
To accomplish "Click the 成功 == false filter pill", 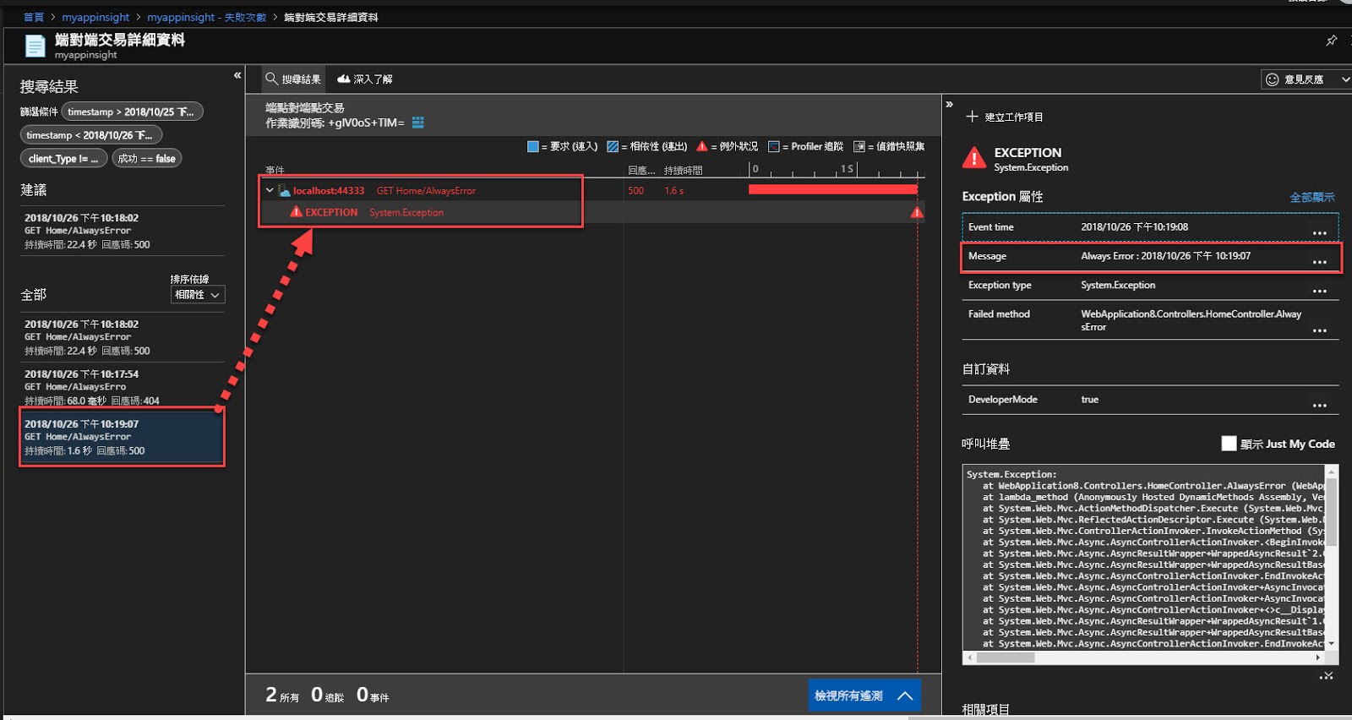I will pos(147,158).
